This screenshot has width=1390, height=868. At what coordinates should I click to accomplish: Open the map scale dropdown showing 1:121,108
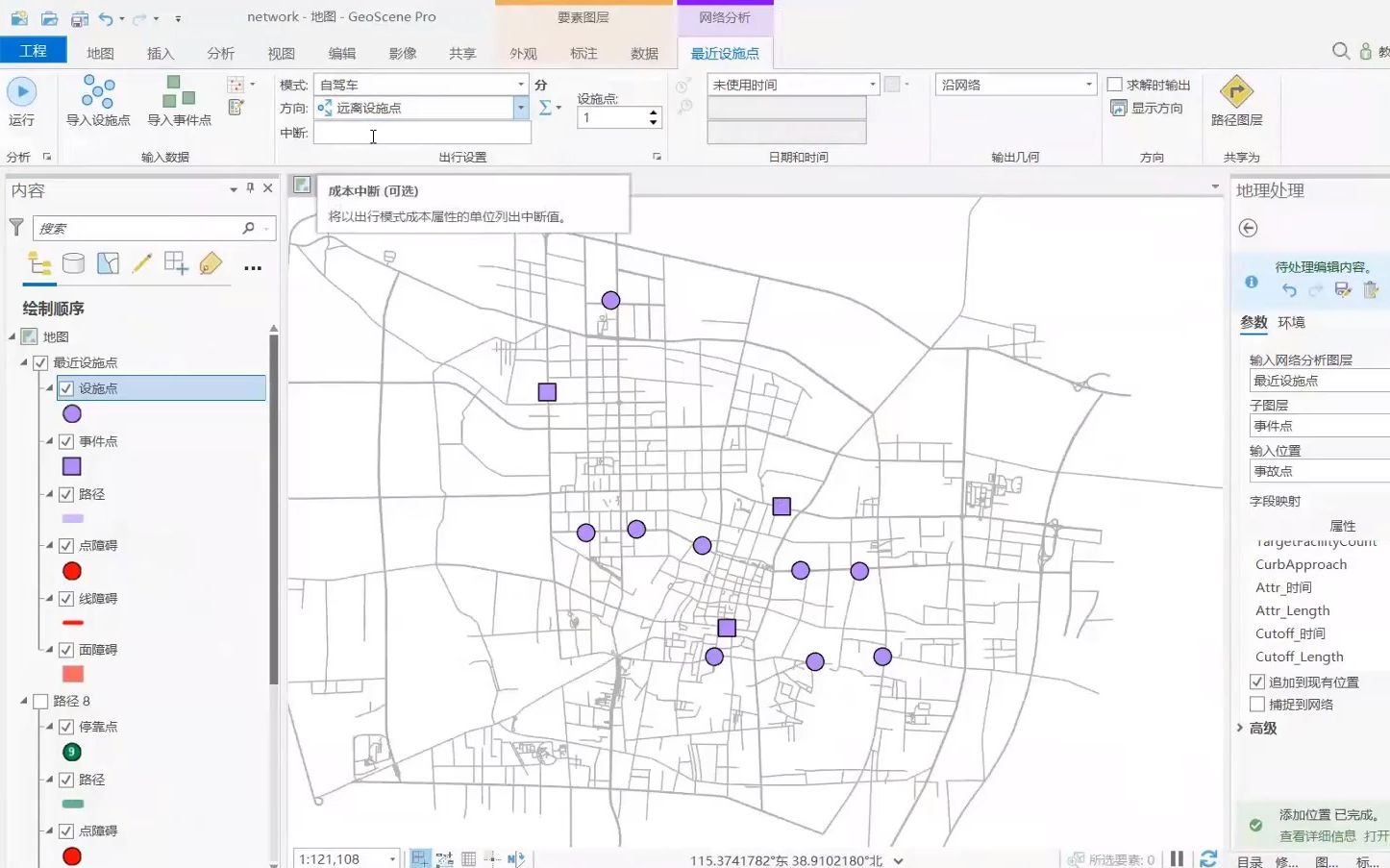391,857
